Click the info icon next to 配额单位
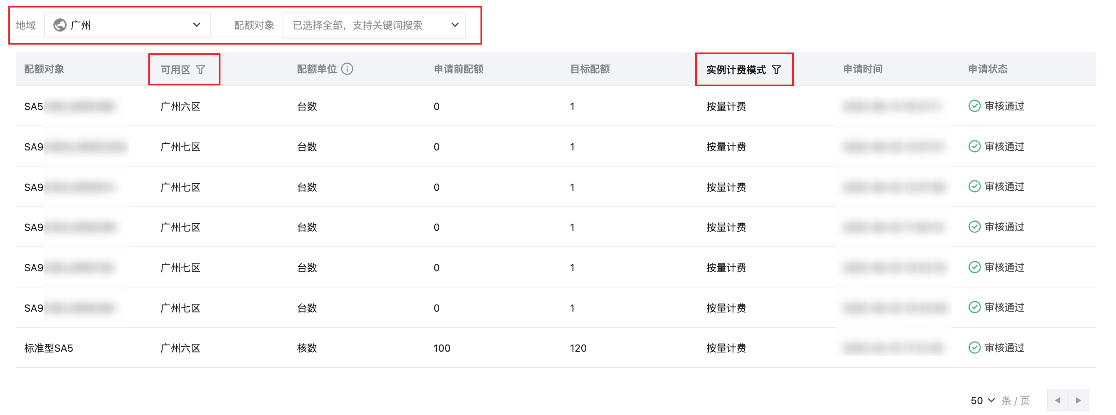 click(x=347, y=69)
